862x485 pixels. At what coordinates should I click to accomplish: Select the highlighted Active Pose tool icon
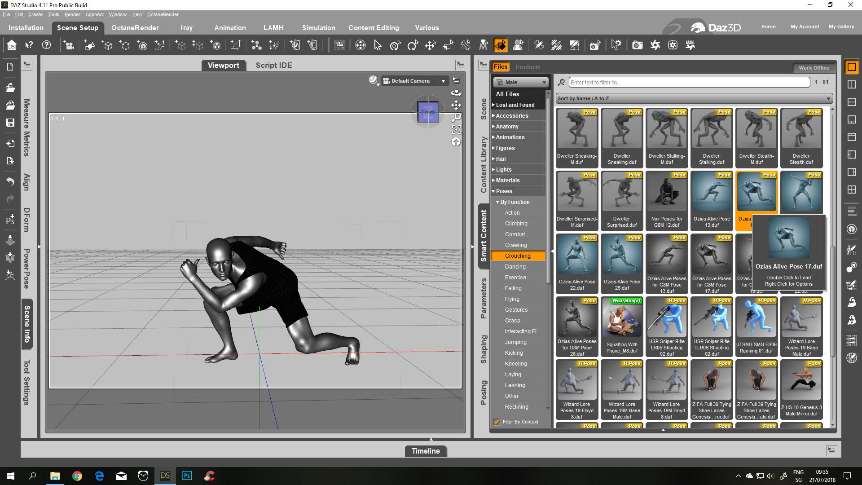[x=501, y=45]
